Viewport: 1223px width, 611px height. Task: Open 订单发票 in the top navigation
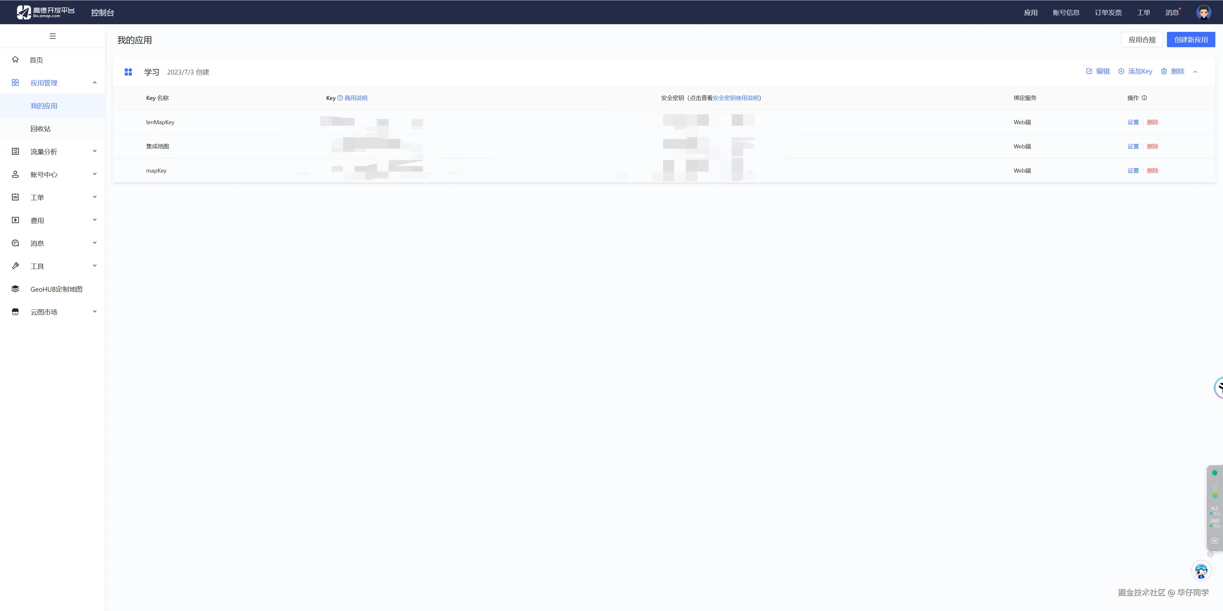click(x=1108, y=12)
